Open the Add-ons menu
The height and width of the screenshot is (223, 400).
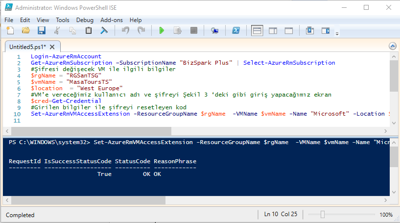click(112, 20)
